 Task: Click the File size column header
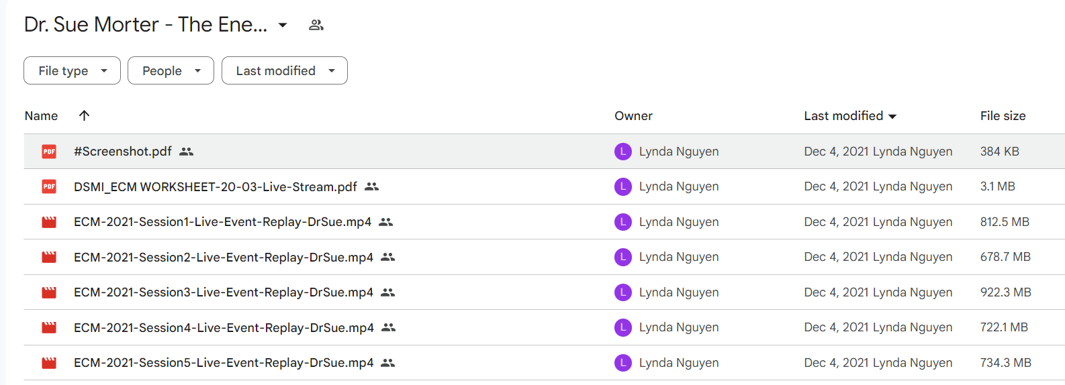pos(1003,116)
